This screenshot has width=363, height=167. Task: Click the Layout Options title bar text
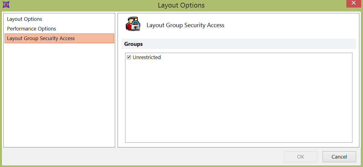point(181,5)
